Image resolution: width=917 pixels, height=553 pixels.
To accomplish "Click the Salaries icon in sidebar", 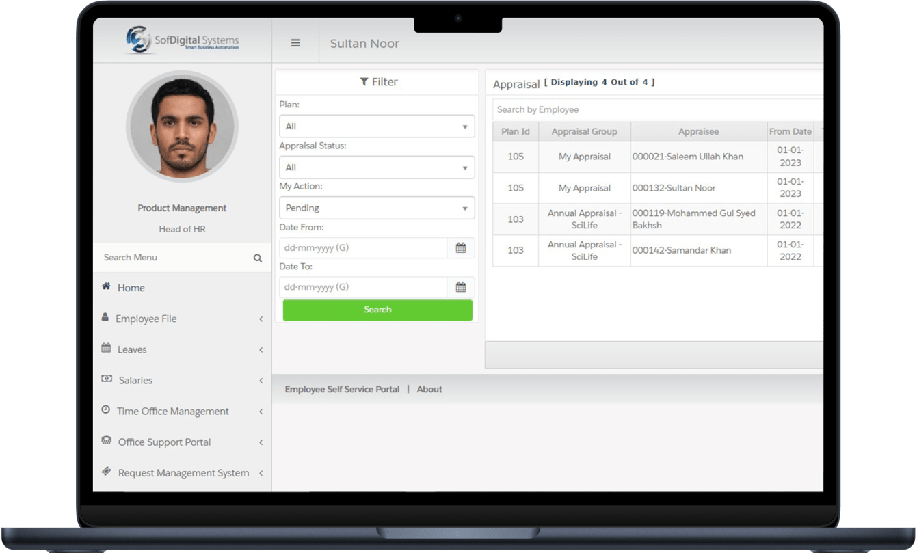I will (x=105, y=379).
